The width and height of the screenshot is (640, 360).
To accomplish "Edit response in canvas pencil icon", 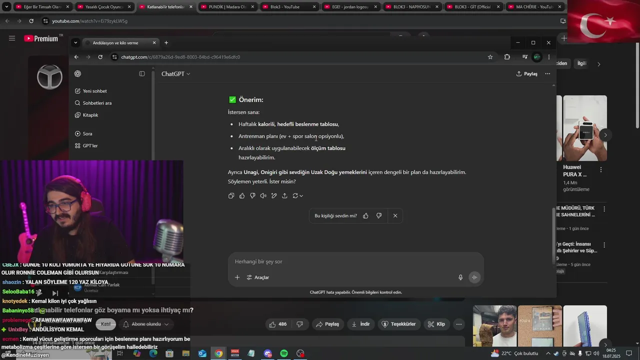I will tap(274, 195).
